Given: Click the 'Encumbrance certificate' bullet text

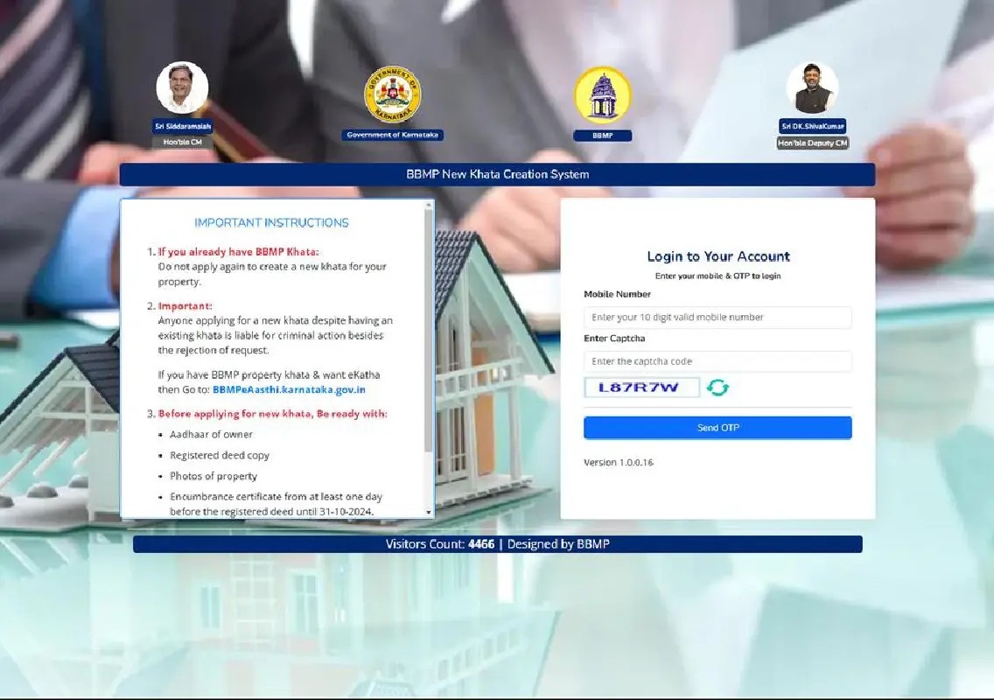Looking at the screenshot, I should (276, 504).
